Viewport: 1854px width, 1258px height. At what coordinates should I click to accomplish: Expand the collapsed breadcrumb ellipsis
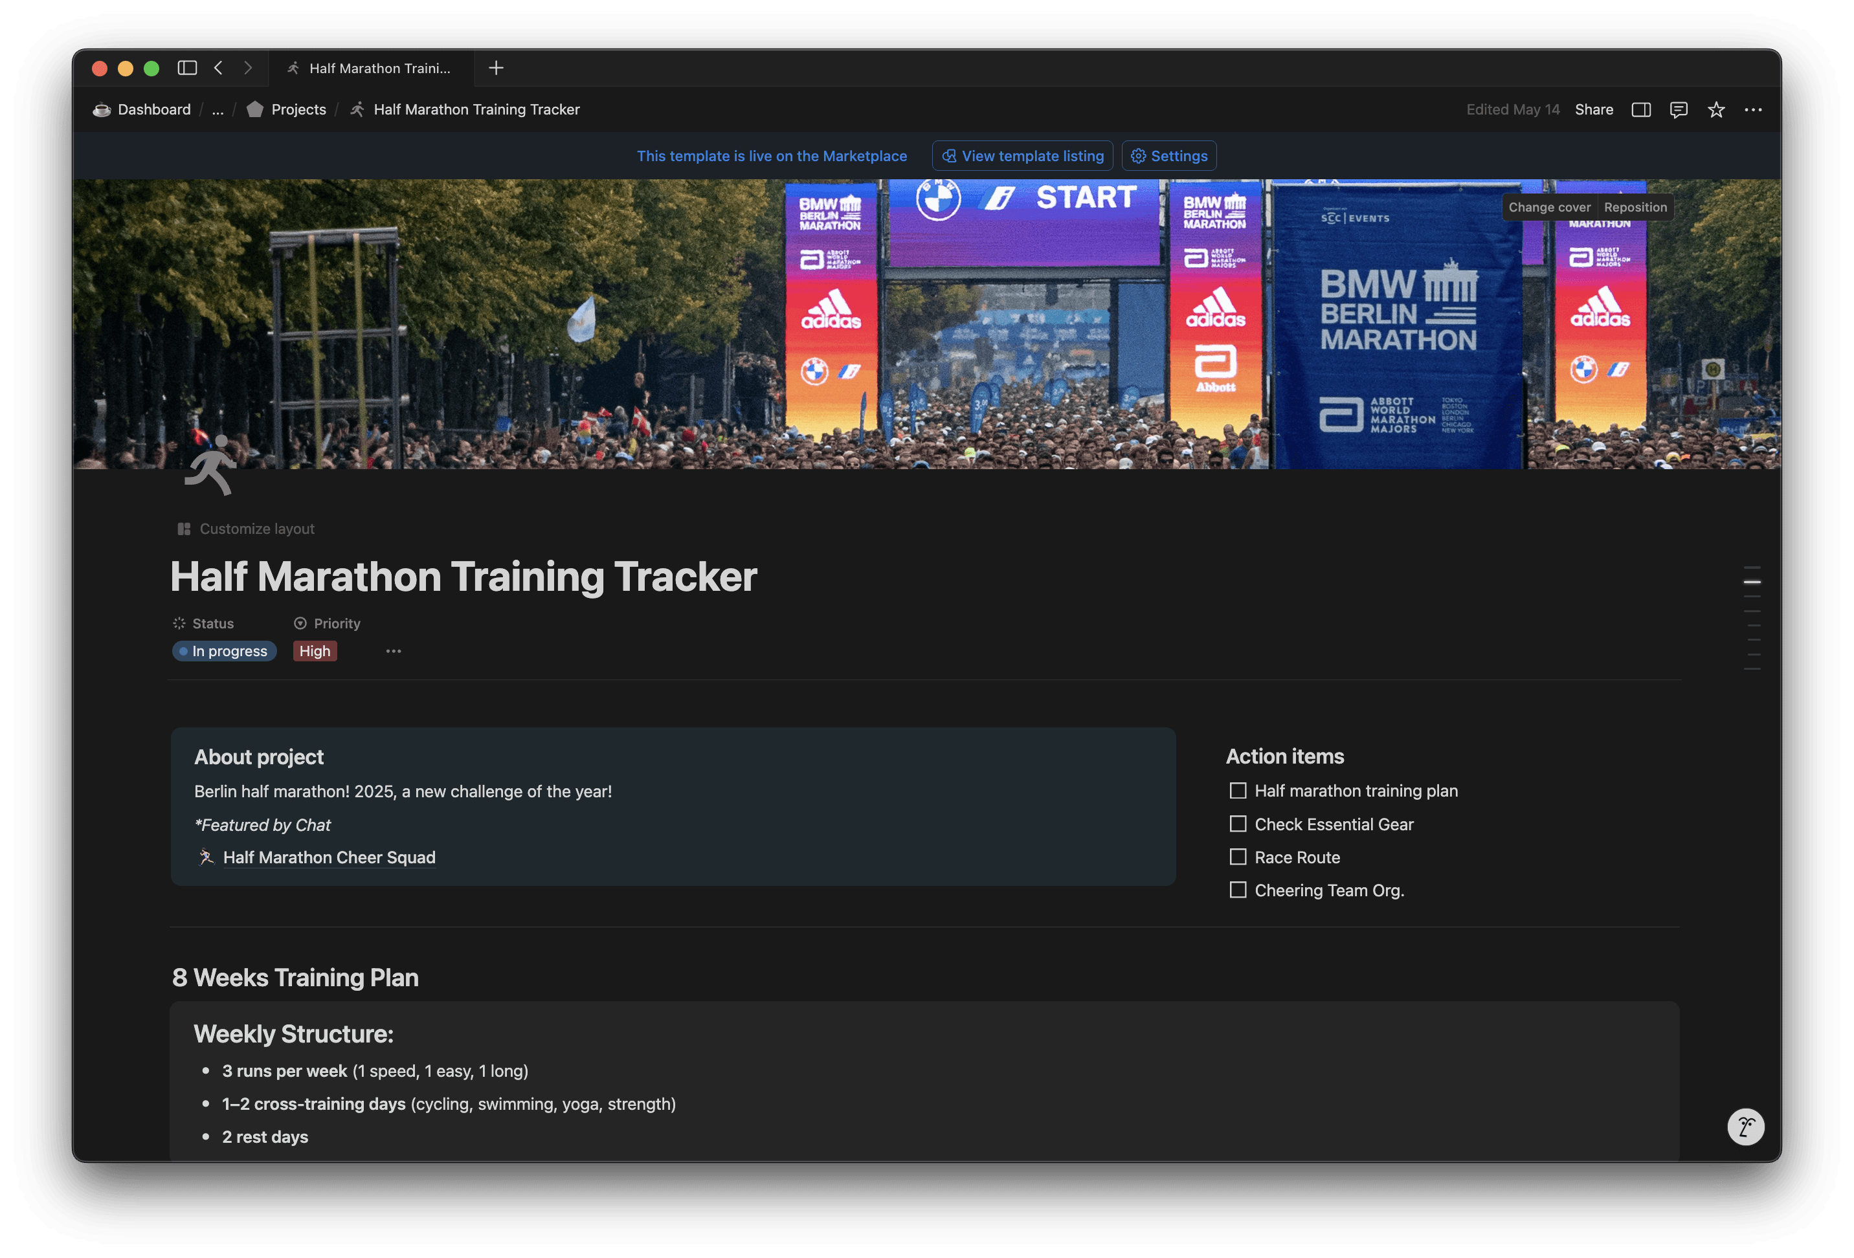[218, 109]
